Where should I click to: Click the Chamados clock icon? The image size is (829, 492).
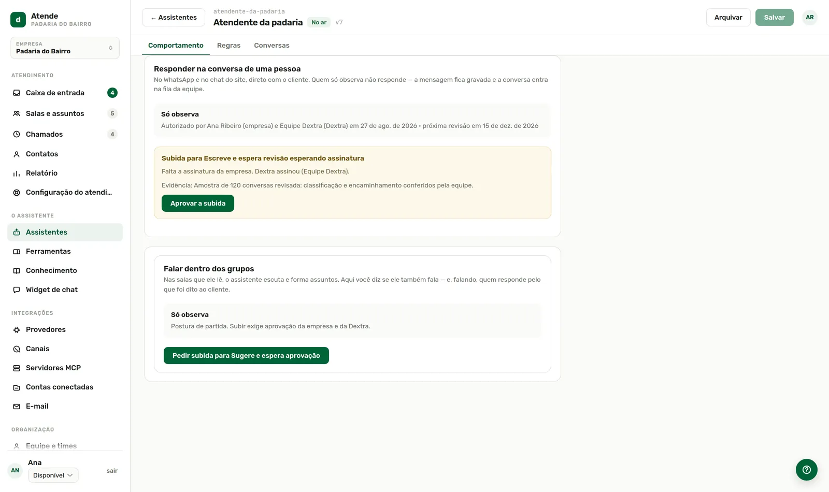click(17, 134)
